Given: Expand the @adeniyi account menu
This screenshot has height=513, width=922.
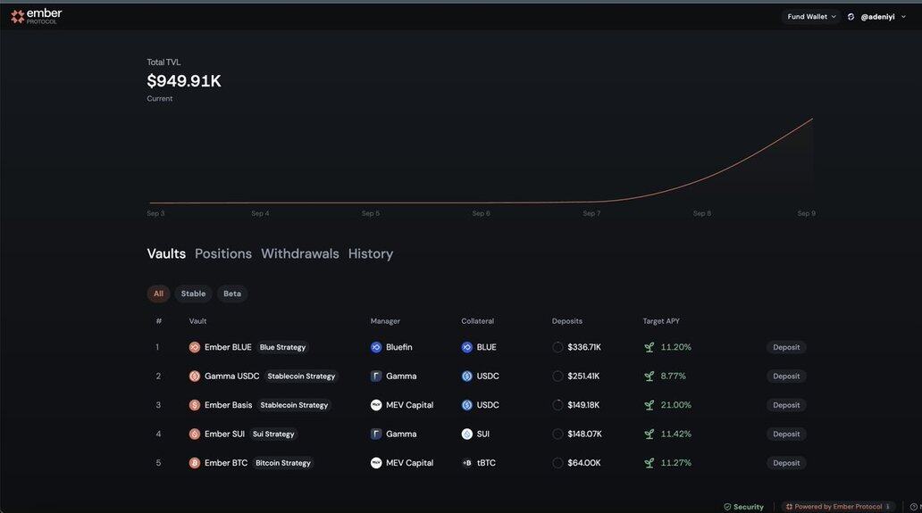Looking at the screenshot, I should tap(884, 17).
